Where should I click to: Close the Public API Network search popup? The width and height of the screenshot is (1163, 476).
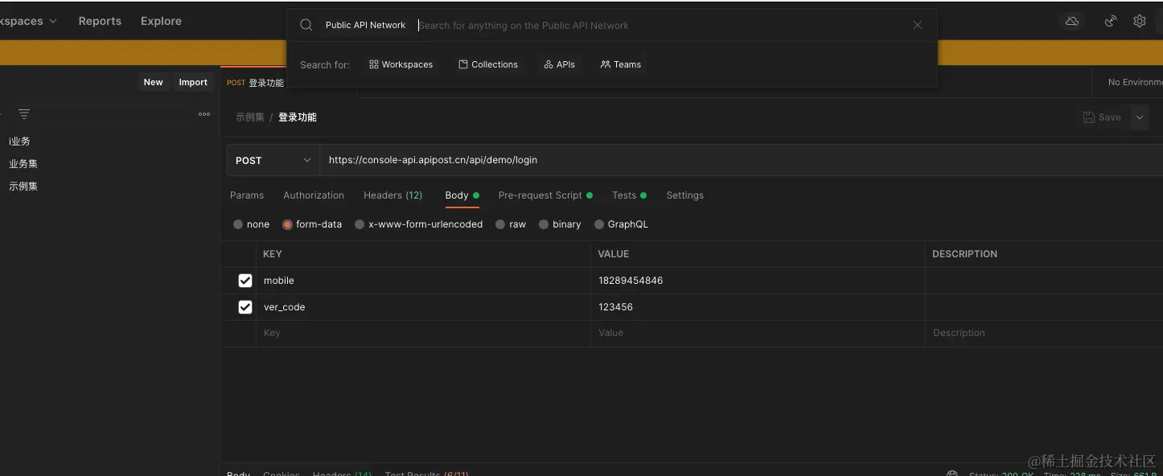point(918,25)
